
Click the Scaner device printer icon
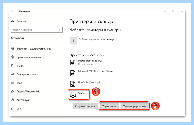pos(73,95)
